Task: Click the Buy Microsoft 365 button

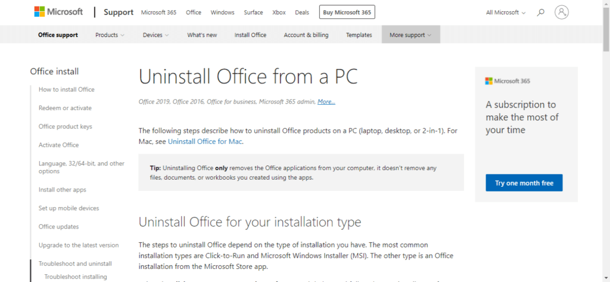Action: point(347,12)
